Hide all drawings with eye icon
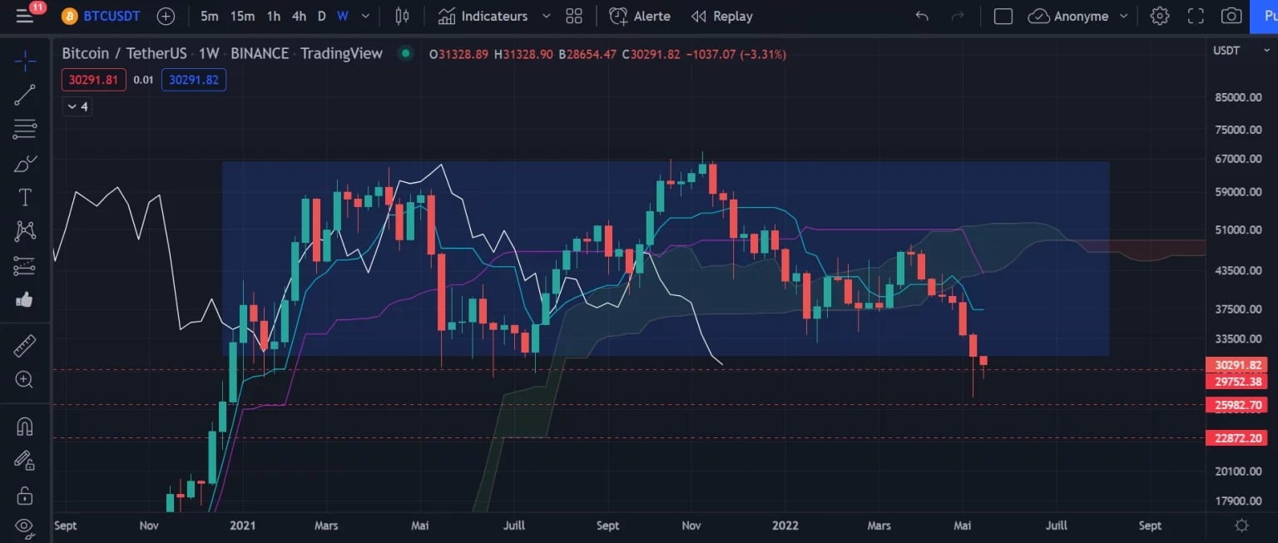The image size is (1278, 543). tap(25, 526)
